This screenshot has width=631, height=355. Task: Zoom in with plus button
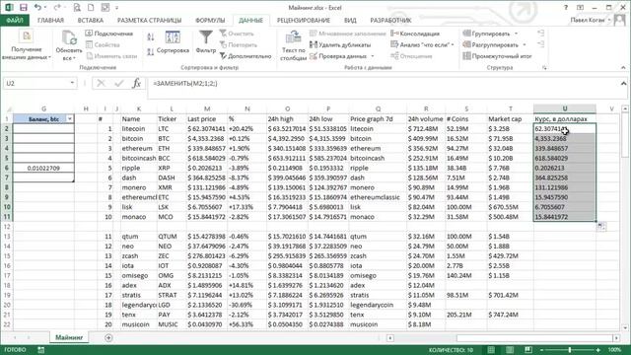pos(598,350)
